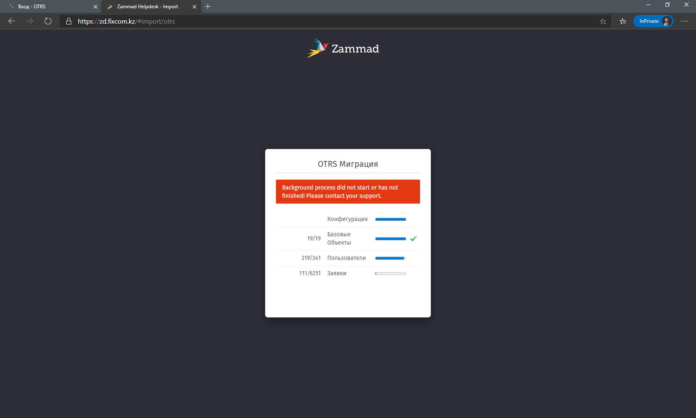696x418 pixels.
Task: Click the Пользователи progress bar
Action: 391,258
